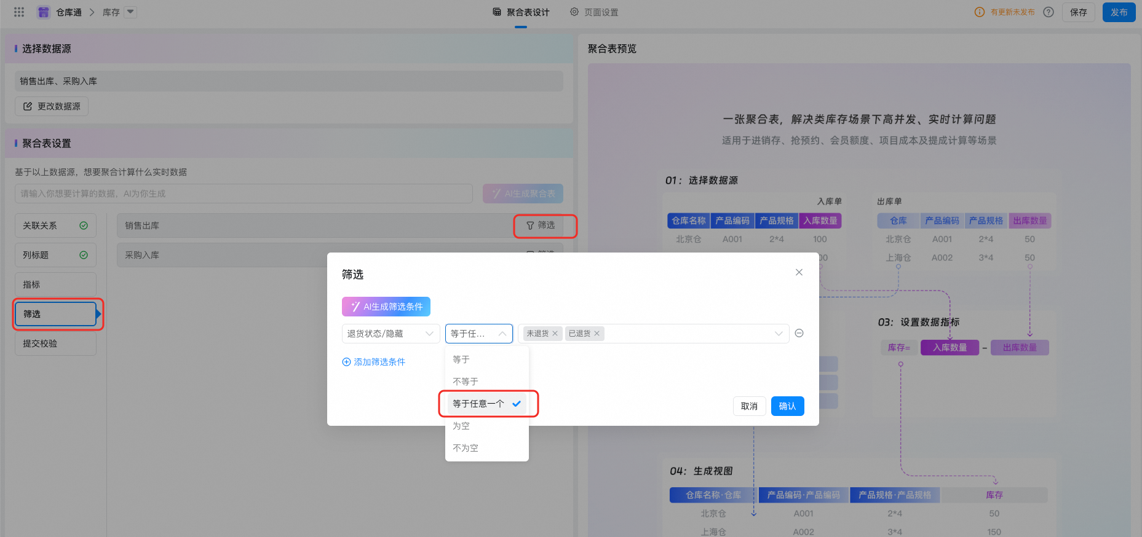Image resolution: width=1142 pixels, height=537 pixels.
Task: Select the 关联关系 step
Action: click(x=55, y=225)
